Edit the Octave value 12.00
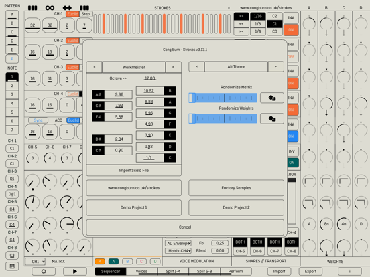Image resolution: width=370 pixels, height=277 pixels. tap(150, 78)
